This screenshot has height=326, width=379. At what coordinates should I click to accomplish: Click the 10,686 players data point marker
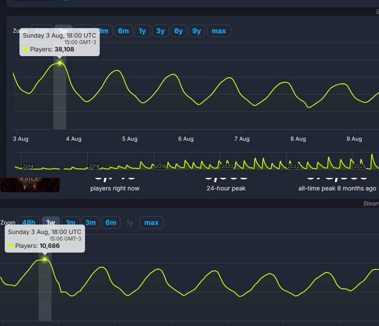point(45,259)
